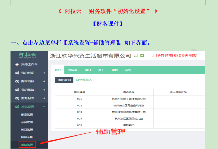Screen dimensions: 218x149
Task: Click the 服务还有8503天到期 notice
Action: pos(177,56)
